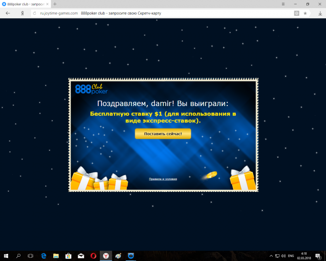326x261 pixels.
Task: Launch Opera browser from taskbar
Action: [93, 256]
